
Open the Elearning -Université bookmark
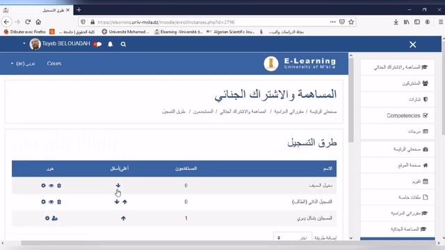(x=179, y=32)
